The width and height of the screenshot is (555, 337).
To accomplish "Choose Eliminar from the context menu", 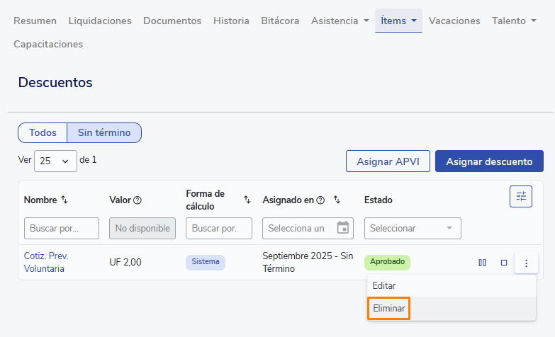I will [x=389, y=309].
